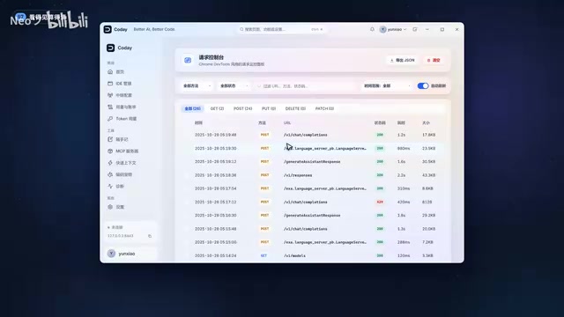Open the diagnostics pulse icon in sidebar
The height and width of the screenshot is (317, 564).
(110, 186)
